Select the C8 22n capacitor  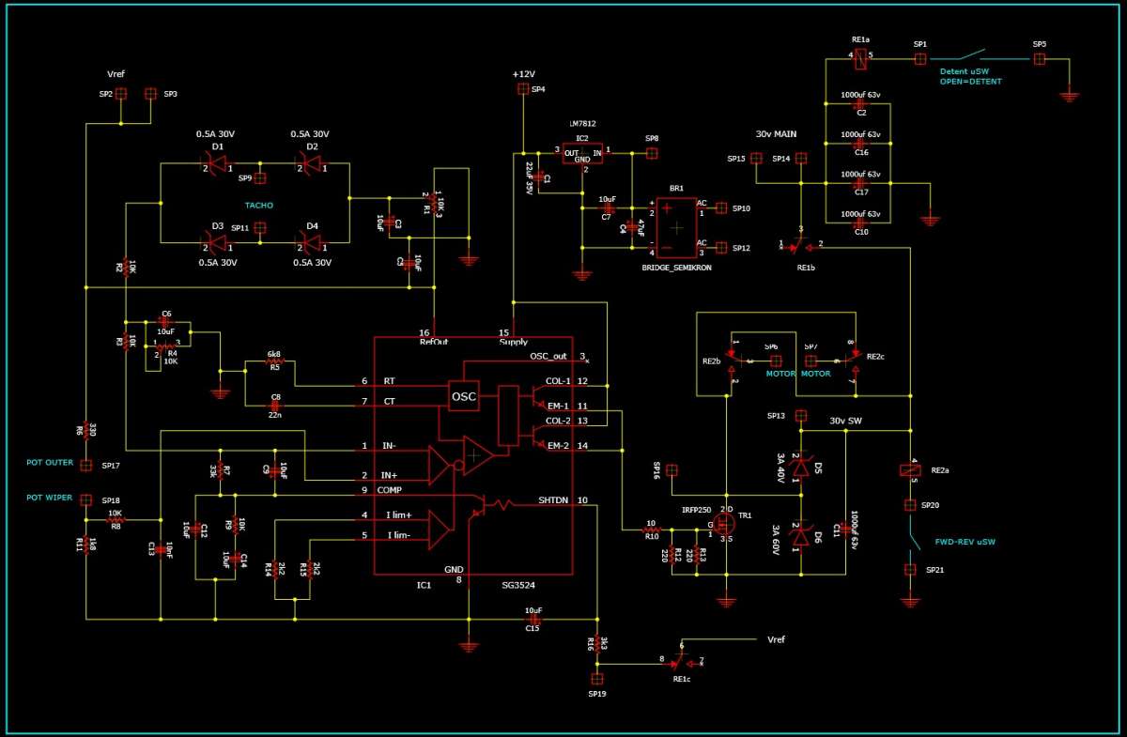[274, 405]
